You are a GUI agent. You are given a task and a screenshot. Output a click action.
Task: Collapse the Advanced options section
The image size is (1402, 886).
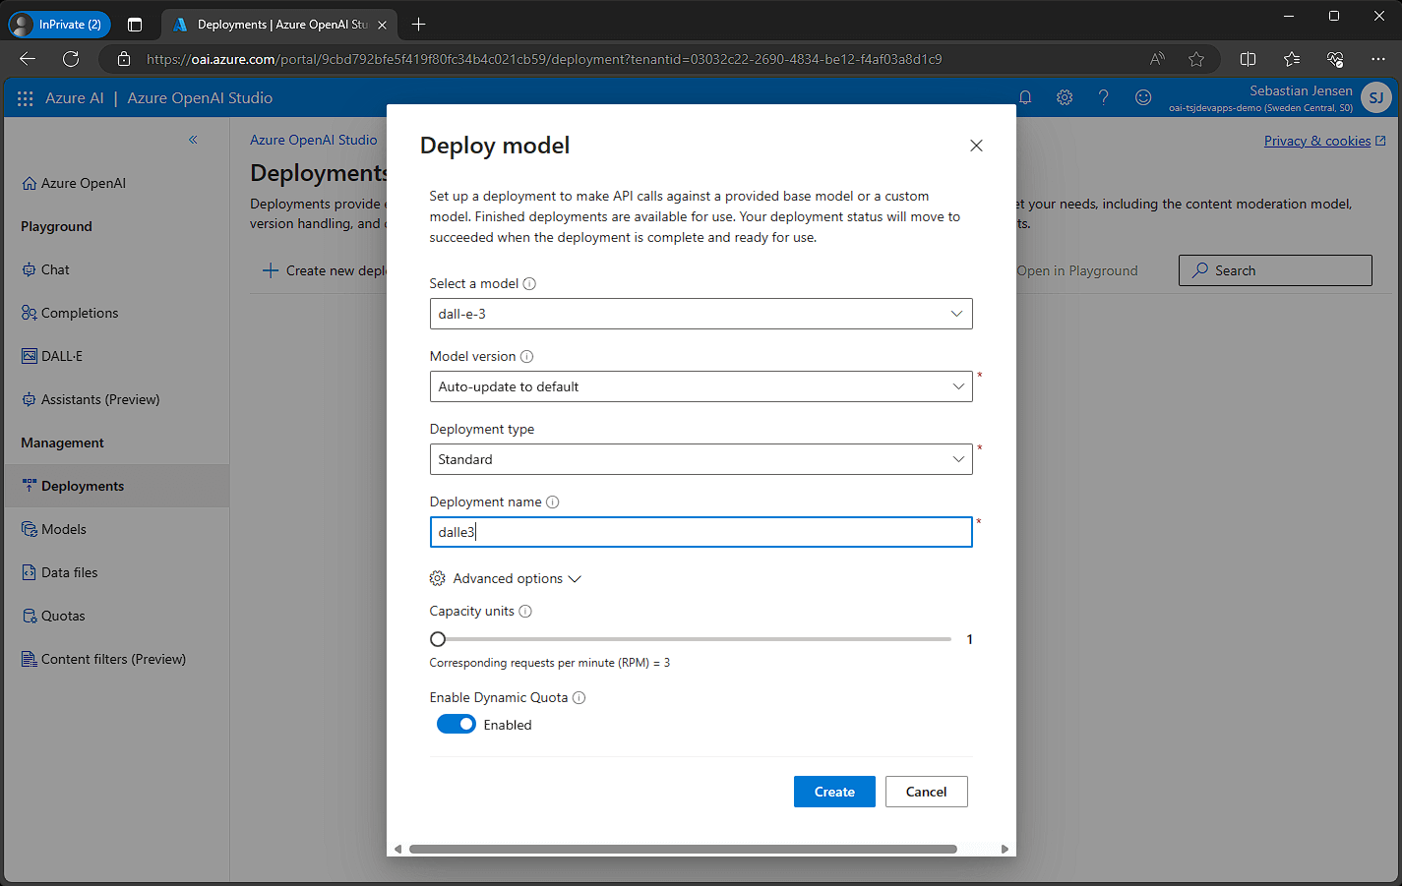tap(507, 579)
